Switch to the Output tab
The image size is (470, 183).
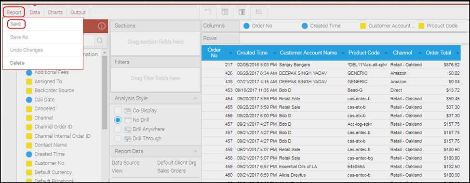click(78, 12)
